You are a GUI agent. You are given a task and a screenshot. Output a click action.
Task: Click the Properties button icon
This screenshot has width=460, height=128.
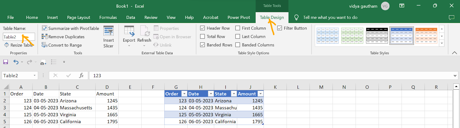pyautogui.click(x=156, y=28)
